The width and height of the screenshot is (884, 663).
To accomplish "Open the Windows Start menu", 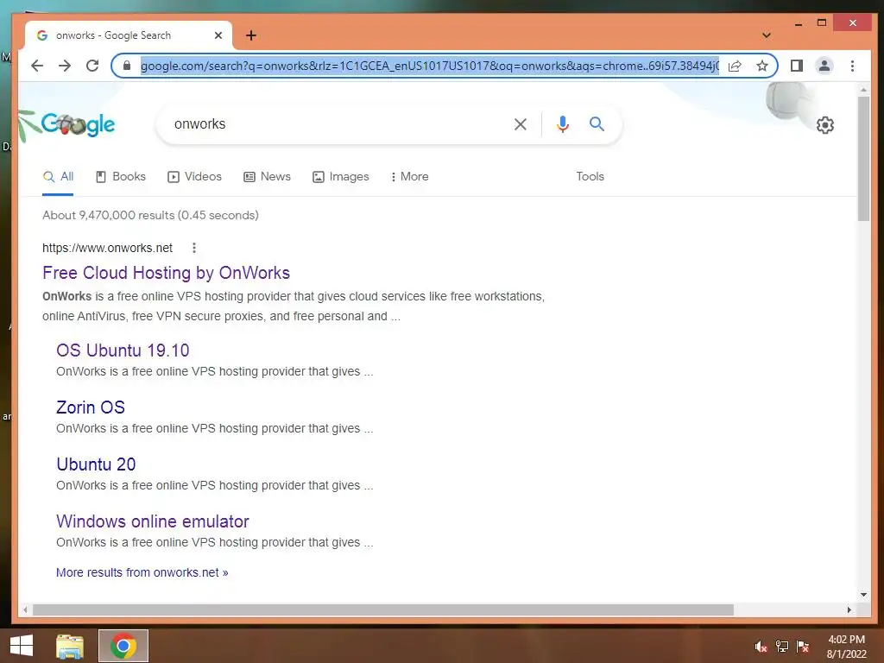I will coord(22,646).
